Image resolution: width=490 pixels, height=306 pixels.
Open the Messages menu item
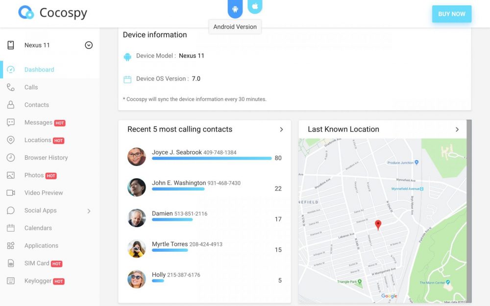(50, 122)
